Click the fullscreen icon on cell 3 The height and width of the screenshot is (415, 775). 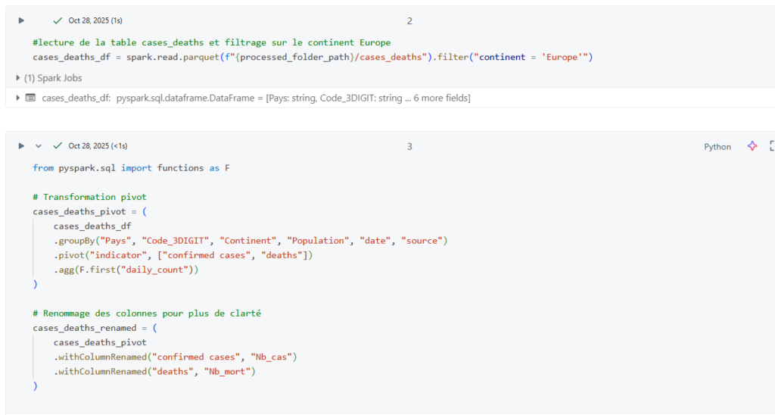pyautogui.click(x=771, y=146)
